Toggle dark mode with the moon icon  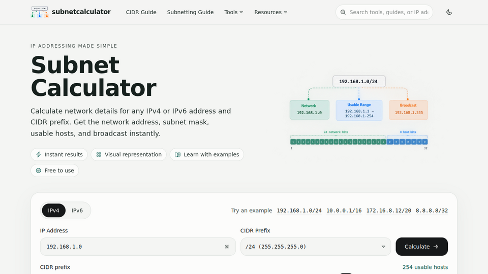449,12
